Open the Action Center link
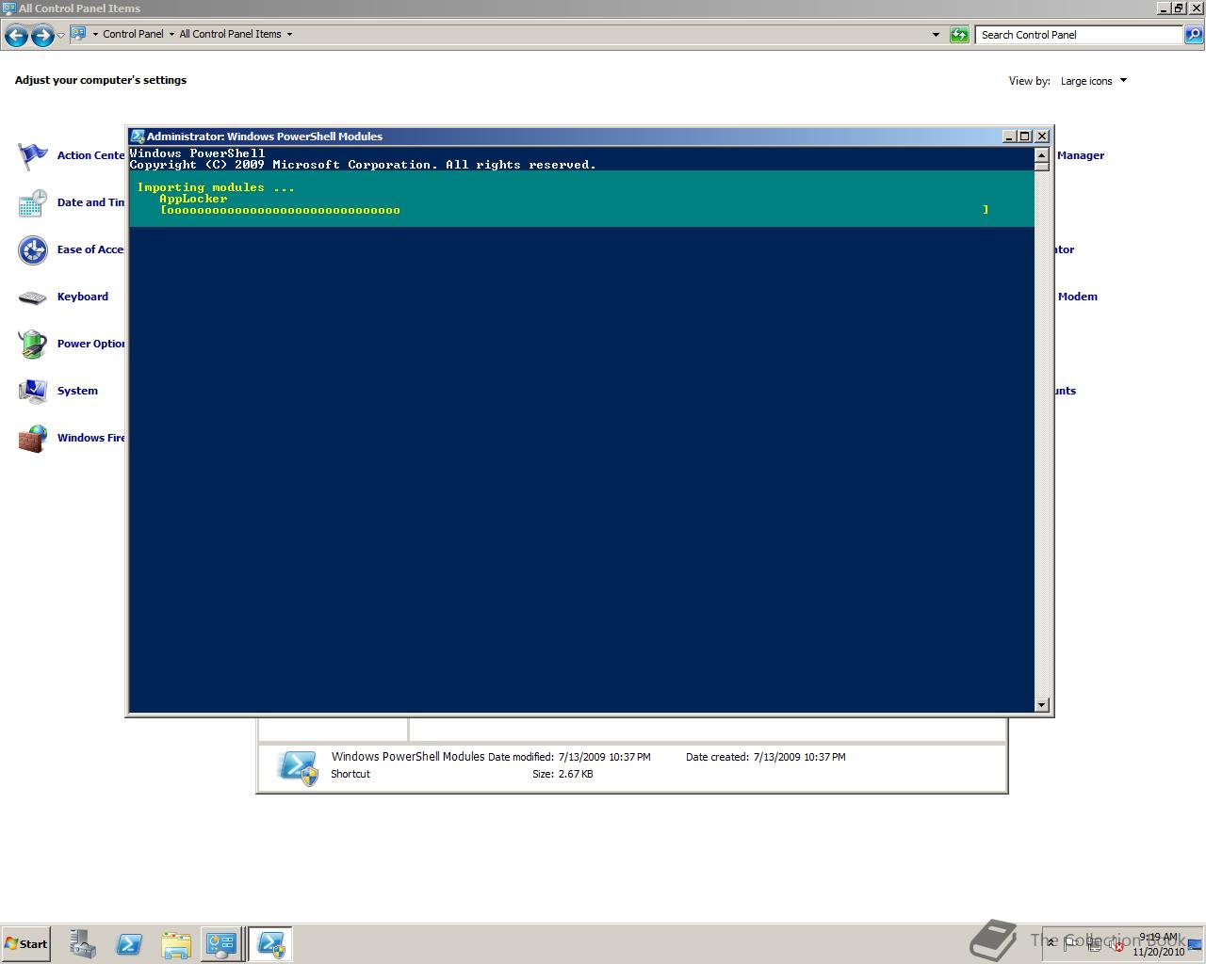 point(90,155)
